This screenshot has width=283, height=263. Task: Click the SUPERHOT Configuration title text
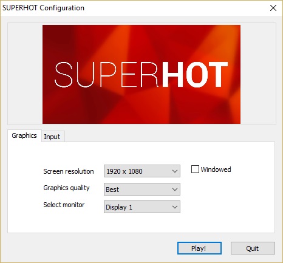click(x=43, y=8)
